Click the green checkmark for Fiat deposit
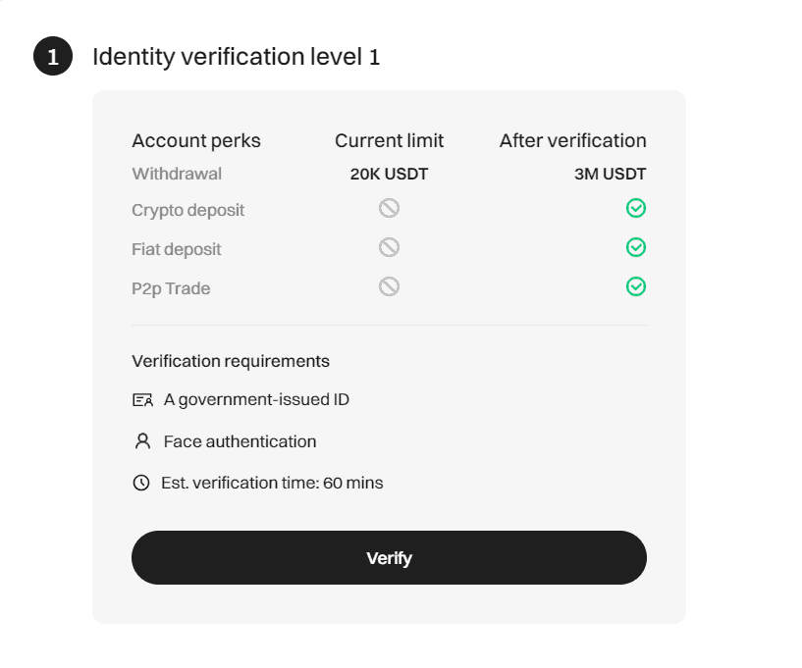Screen dimensions: 802x668 point(636,247)
